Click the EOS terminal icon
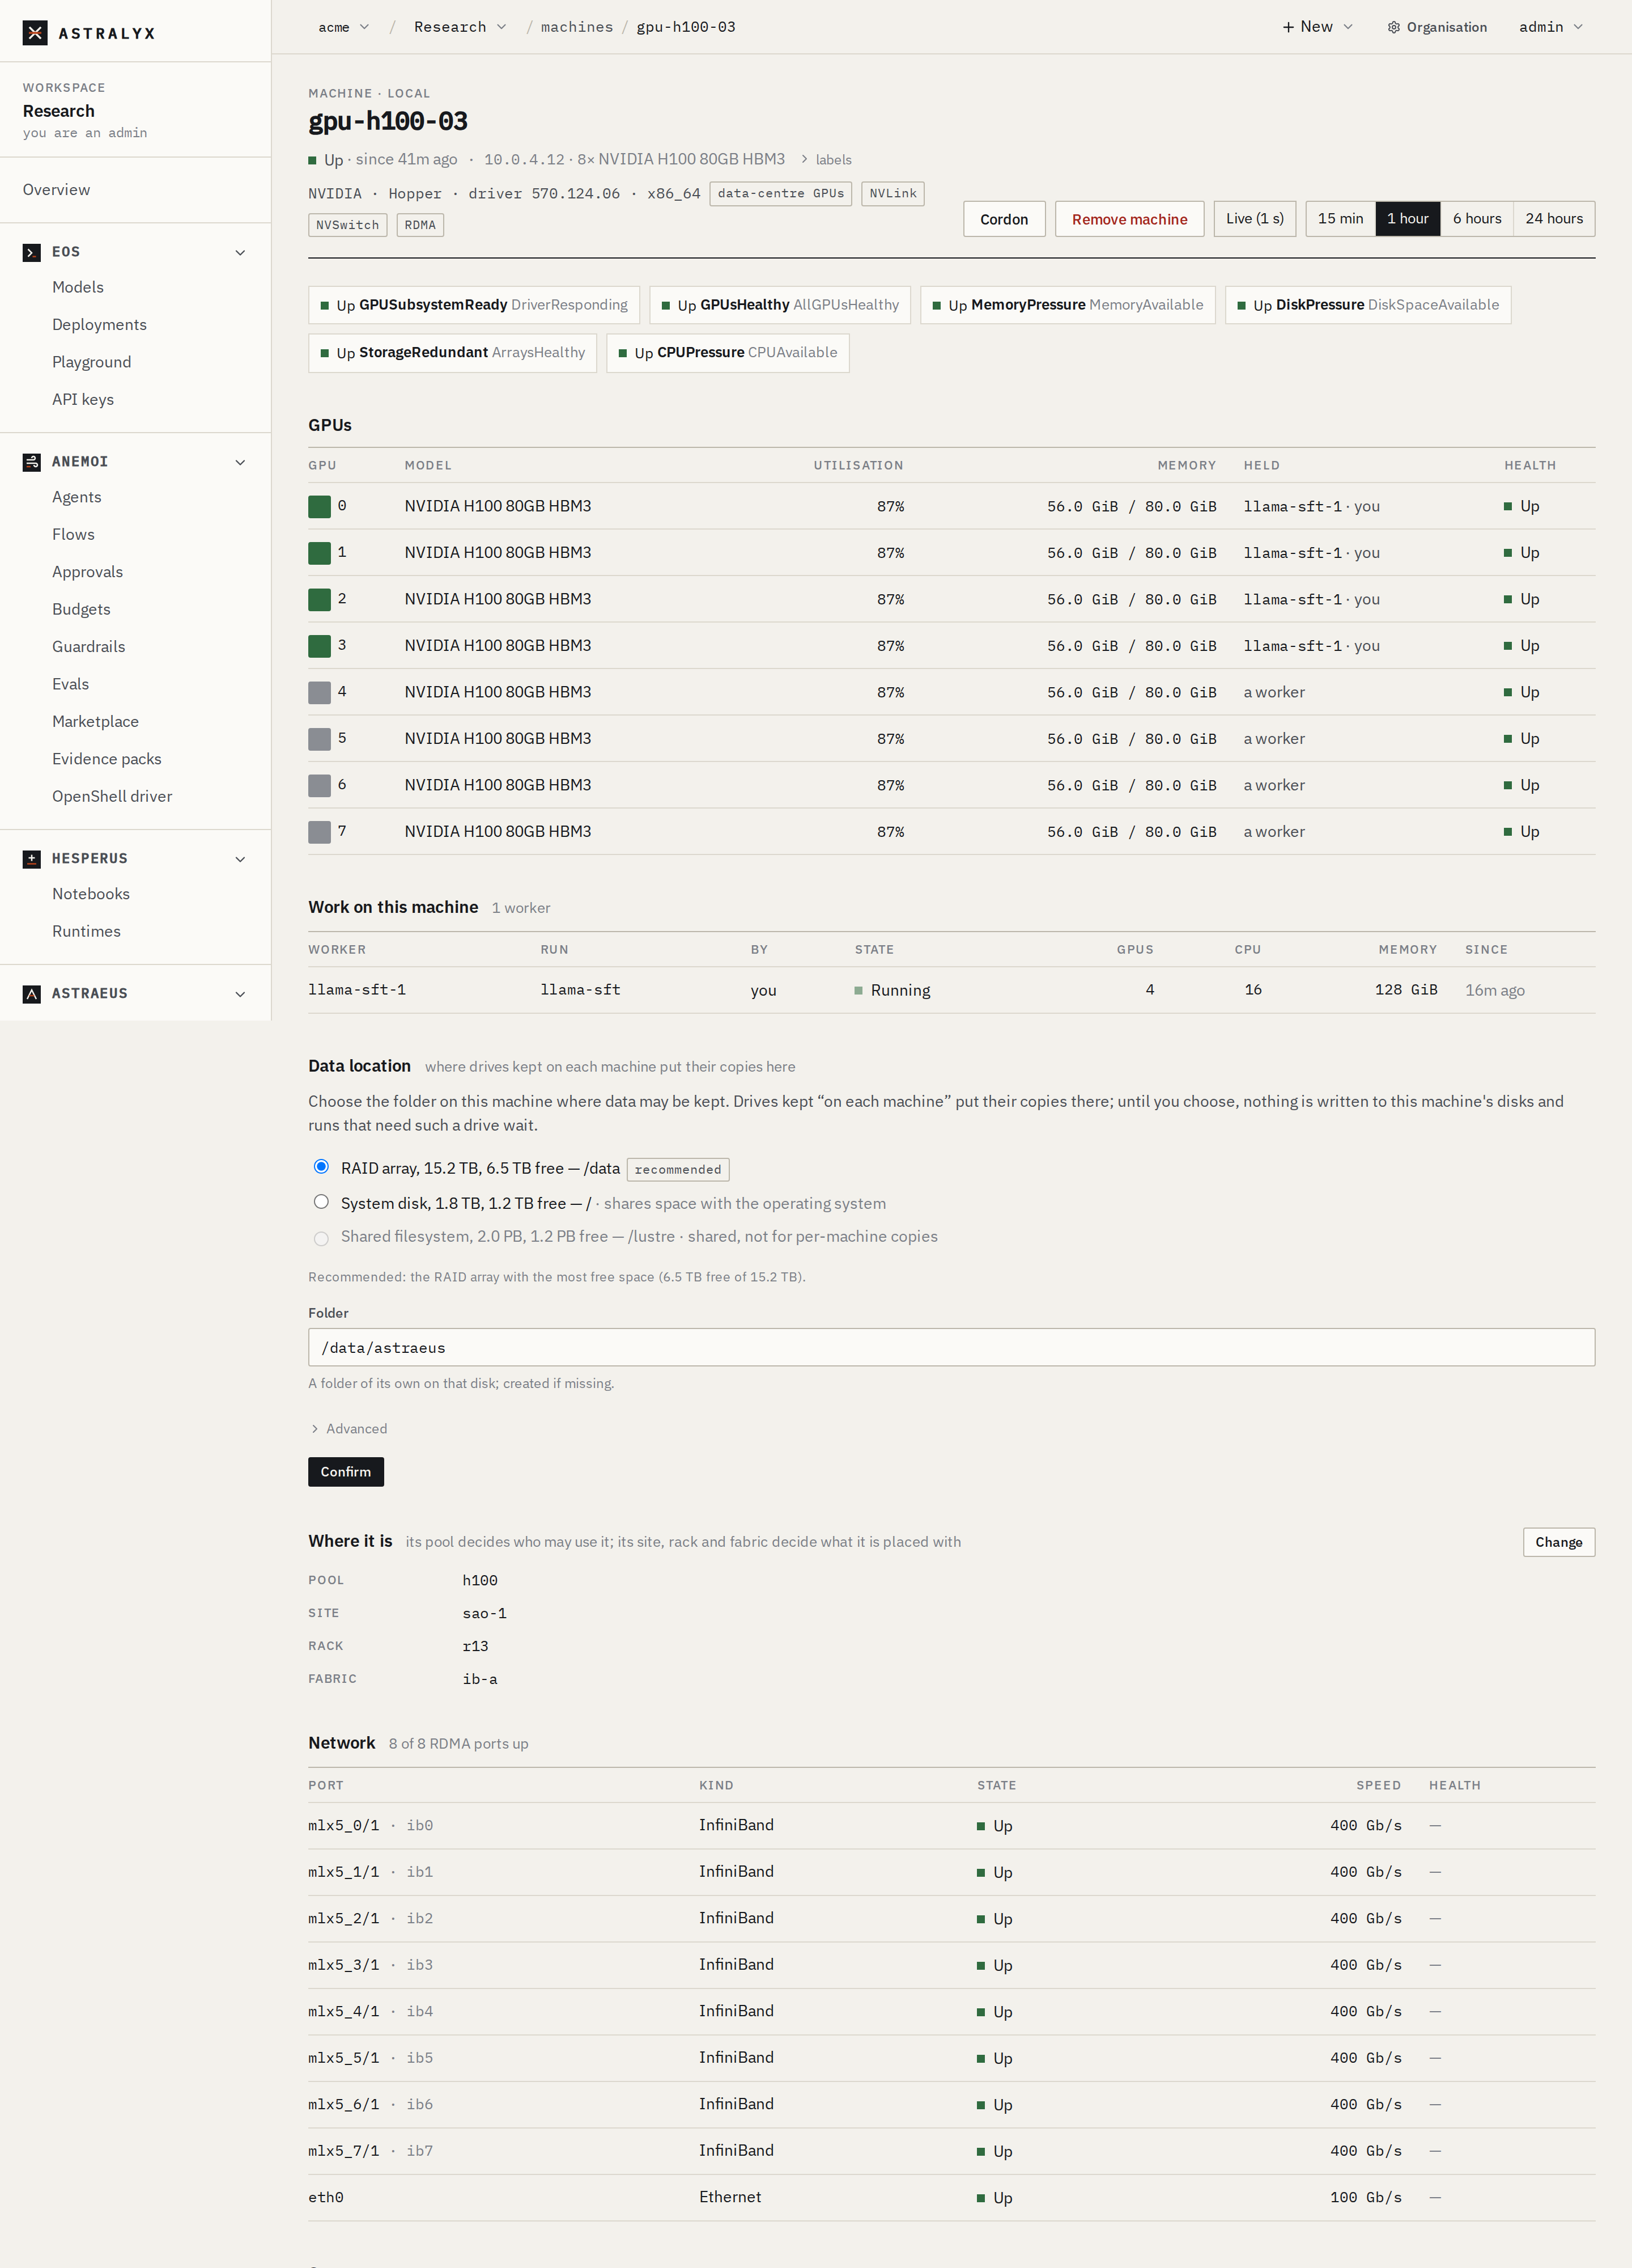The width and height of the screenshot is (1632, 2268). point(32,252)
